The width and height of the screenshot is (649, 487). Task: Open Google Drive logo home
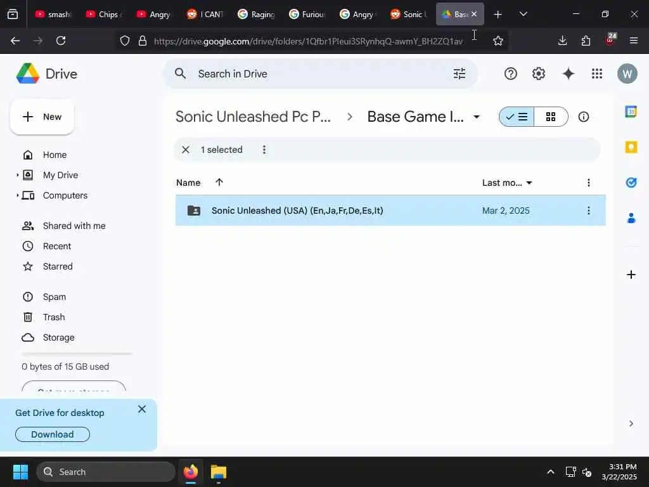pyautogui.click(x=47, y=74)
